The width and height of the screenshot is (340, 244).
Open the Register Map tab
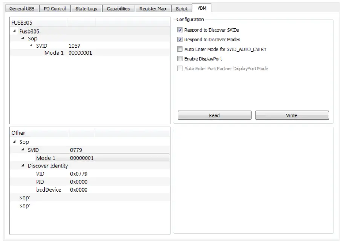153,9
